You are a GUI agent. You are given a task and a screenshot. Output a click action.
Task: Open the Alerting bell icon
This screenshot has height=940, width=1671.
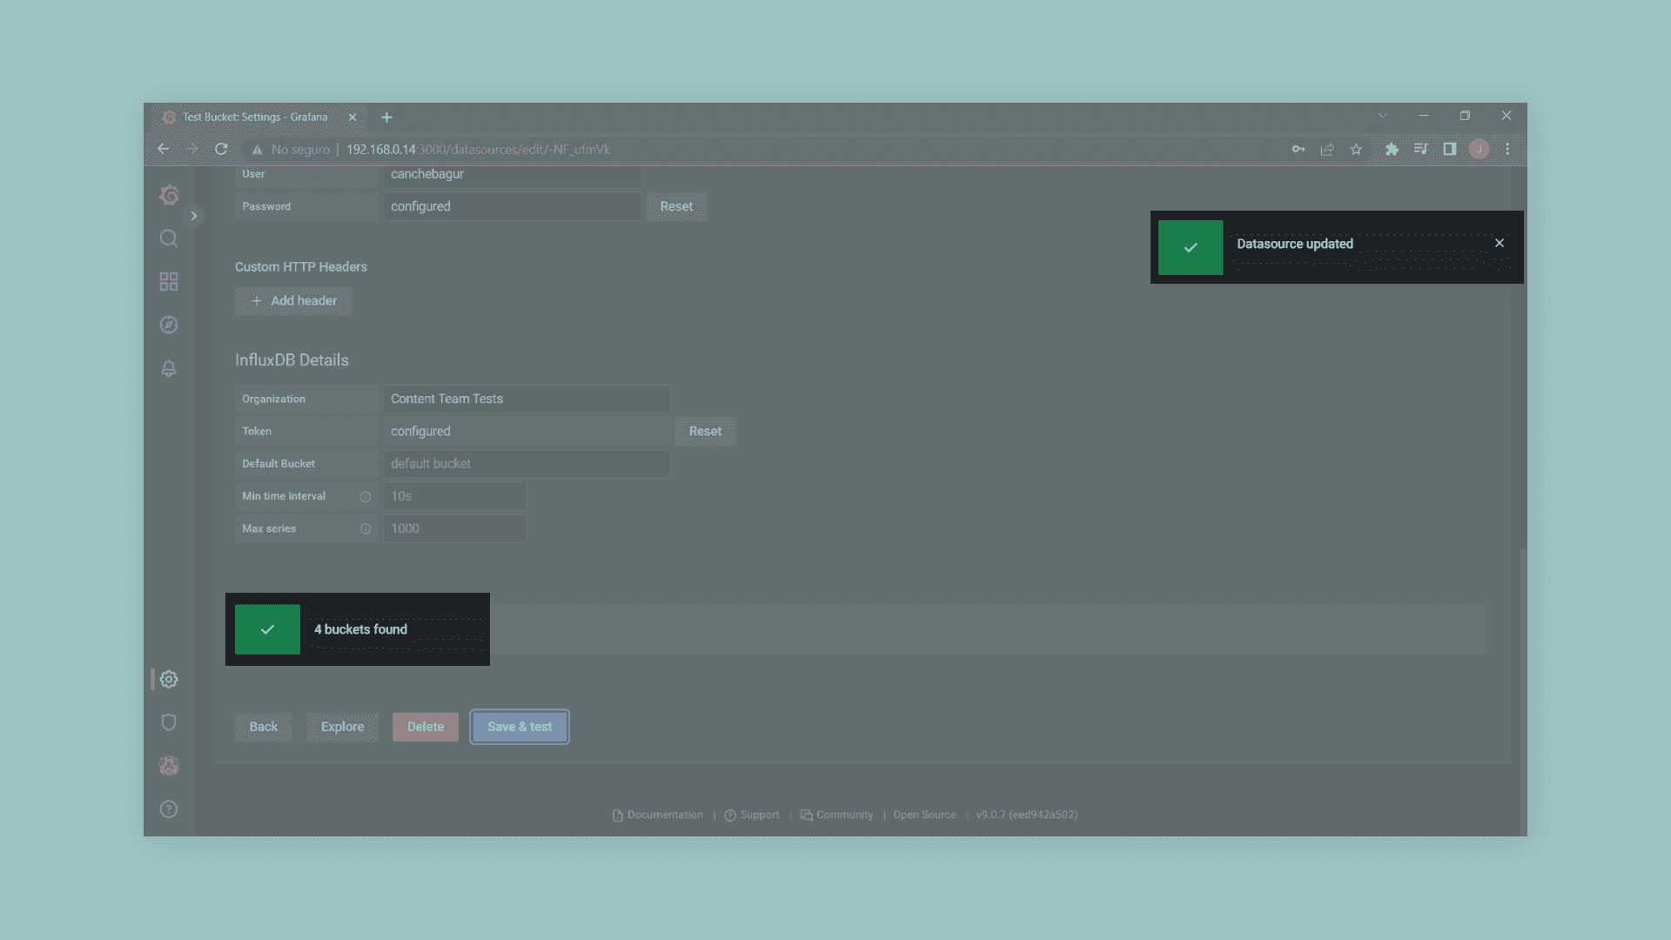(169, 368)
